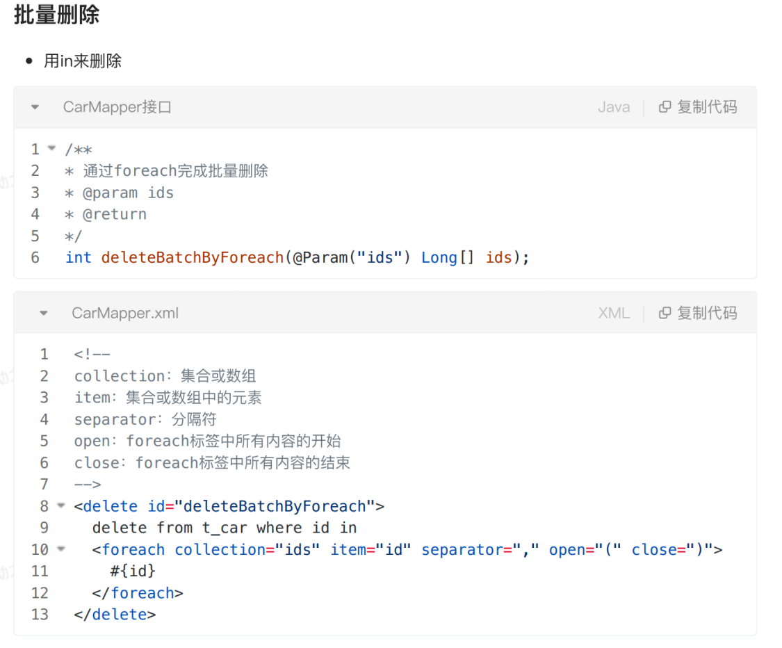Fold the foreach tag at line 10
Image resolution: width=782 pixels, height=648 pixels.
60,549
